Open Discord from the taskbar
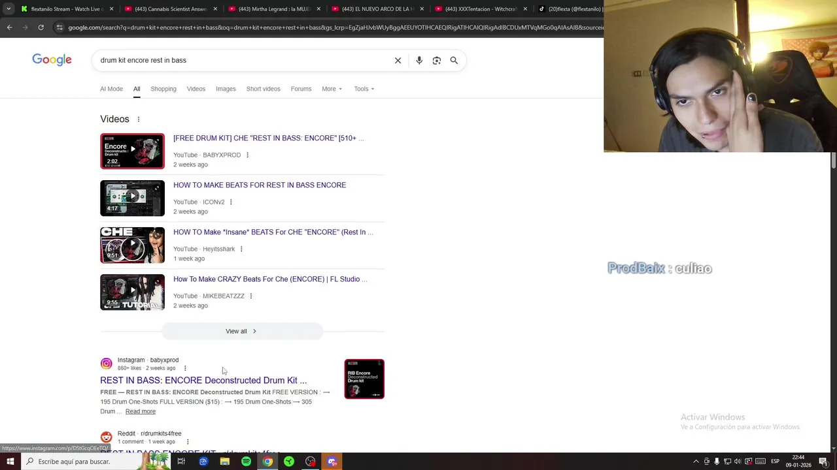The height and width of the screenshot is (470, 837). pos(332,462)
